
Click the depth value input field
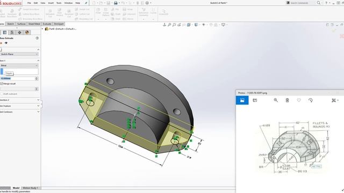[17, 79]
